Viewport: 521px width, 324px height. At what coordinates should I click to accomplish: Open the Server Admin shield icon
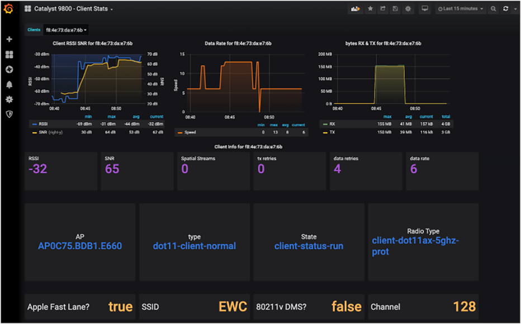[10, 114]
